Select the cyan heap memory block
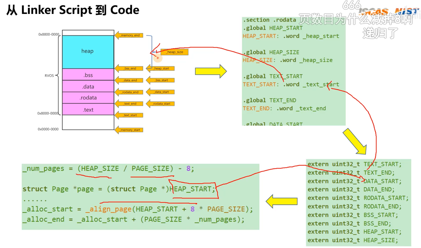The height and width of the screenshot is (248, 421). tap(88, 52)
